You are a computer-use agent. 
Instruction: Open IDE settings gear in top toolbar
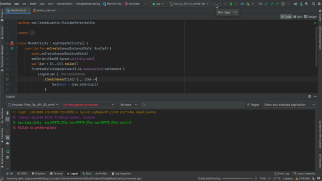coord(319,4)
